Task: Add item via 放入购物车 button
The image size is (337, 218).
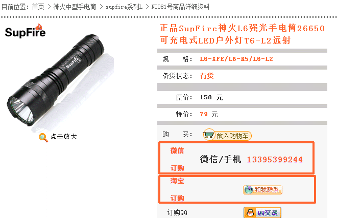Action: click(x=227, y=136)
